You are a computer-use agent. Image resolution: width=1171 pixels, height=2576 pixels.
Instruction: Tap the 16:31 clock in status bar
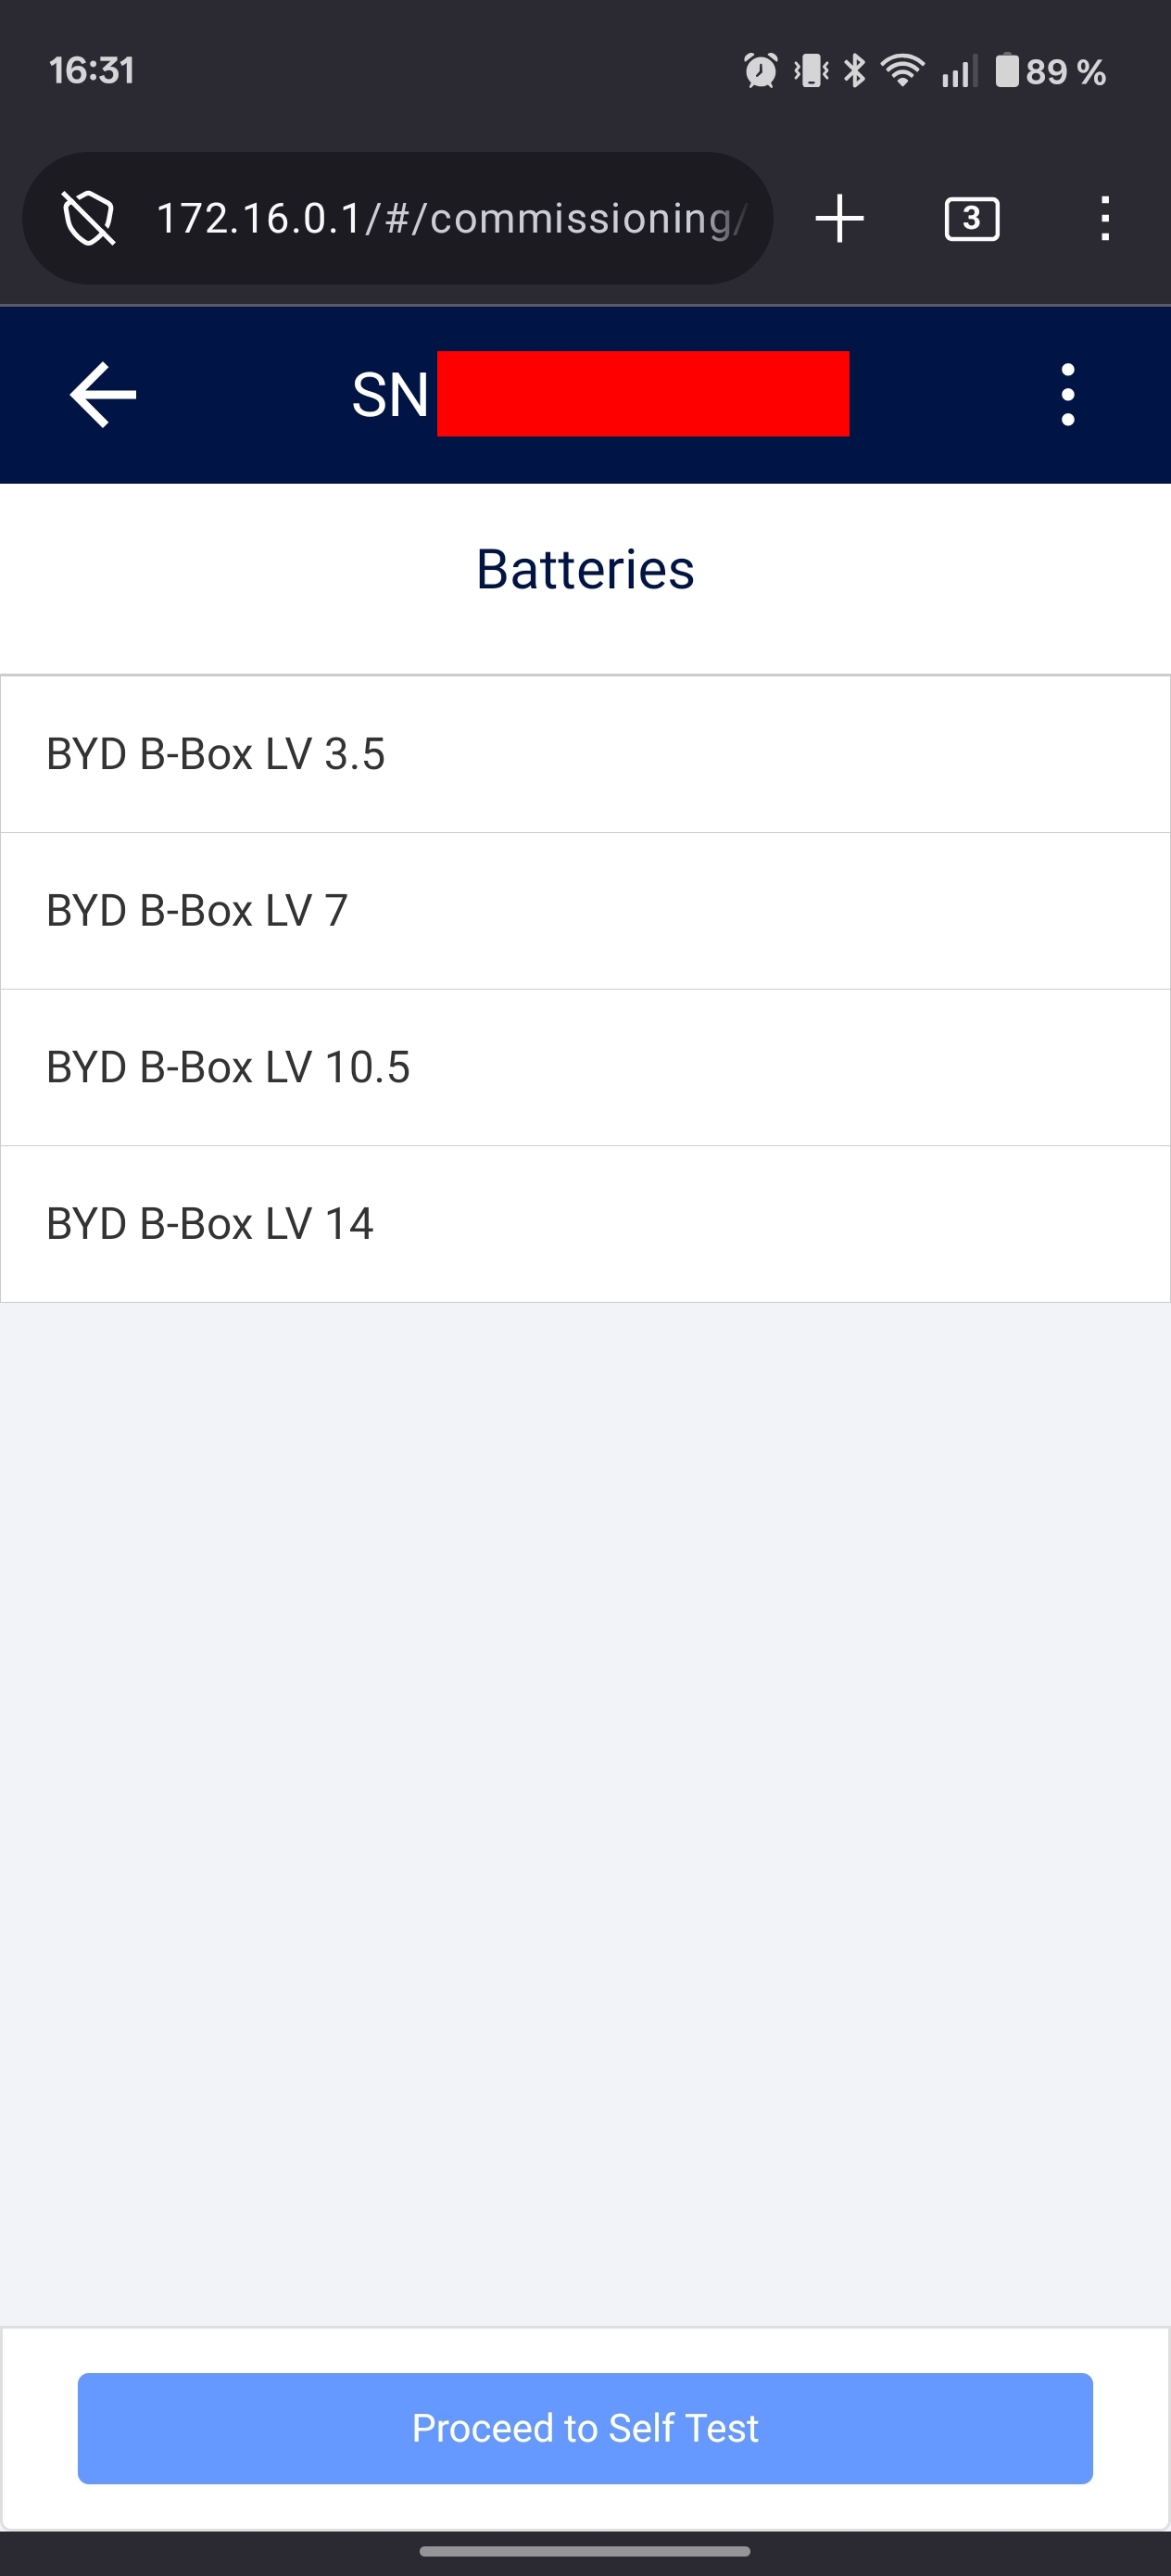click(x=91, y=71)
